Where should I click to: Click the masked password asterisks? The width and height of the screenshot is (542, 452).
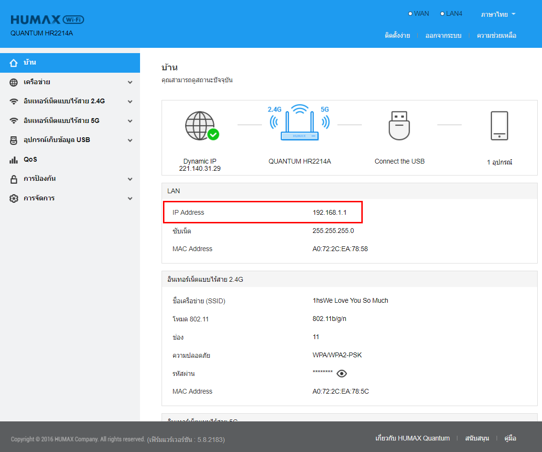pyautogui.click(x=323, y=372)
